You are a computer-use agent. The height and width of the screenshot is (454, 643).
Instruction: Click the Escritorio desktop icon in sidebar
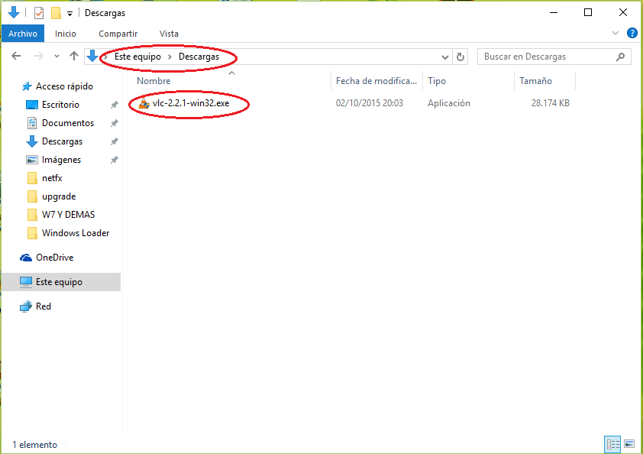[32, 105]
